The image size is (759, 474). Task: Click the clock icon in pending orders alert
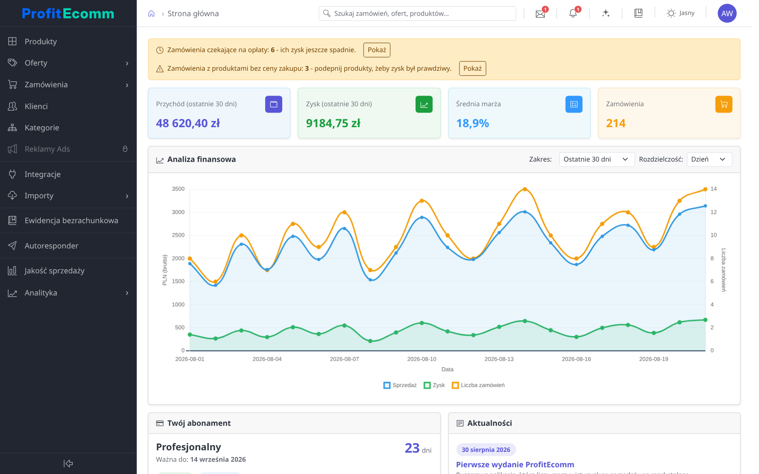tap(160, 50)
